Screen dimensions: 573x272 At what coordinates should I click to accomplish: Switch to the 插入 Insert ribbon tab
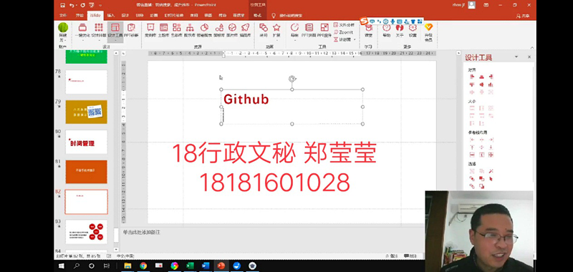tap(111, 16)
